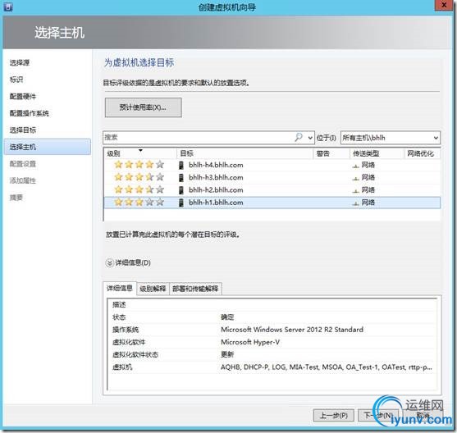The height and width of the screenshot is (433, 457).
Task: Go to the 标识 wizard step
Action: [16, 80]
